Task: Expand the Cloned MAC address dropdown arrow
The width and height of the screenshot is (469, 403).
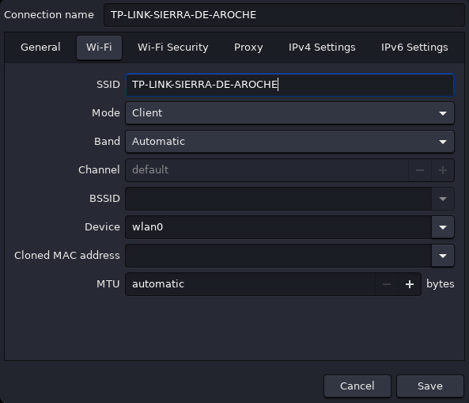Action: pos(443,256)
